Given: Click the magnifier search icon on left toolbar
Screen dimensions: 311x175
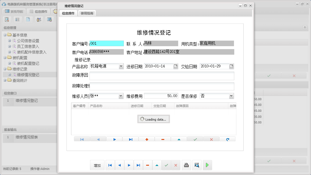Looking at the screenshot, I should 7,19.
